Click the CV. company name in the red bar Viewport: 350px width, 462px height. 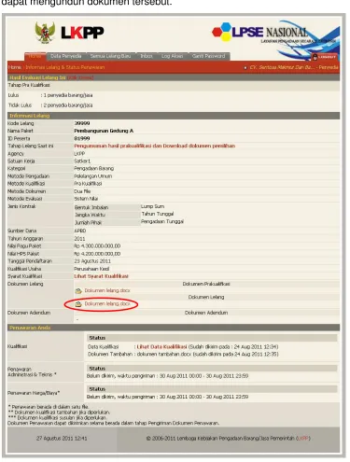click(282, 67)
